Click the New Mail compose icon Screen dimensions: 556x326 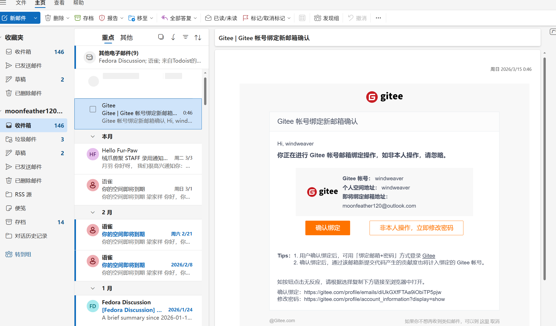pos(5,18)
